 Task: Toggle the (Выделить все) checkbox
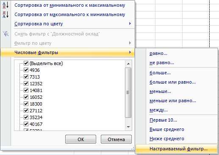point(26,63)
